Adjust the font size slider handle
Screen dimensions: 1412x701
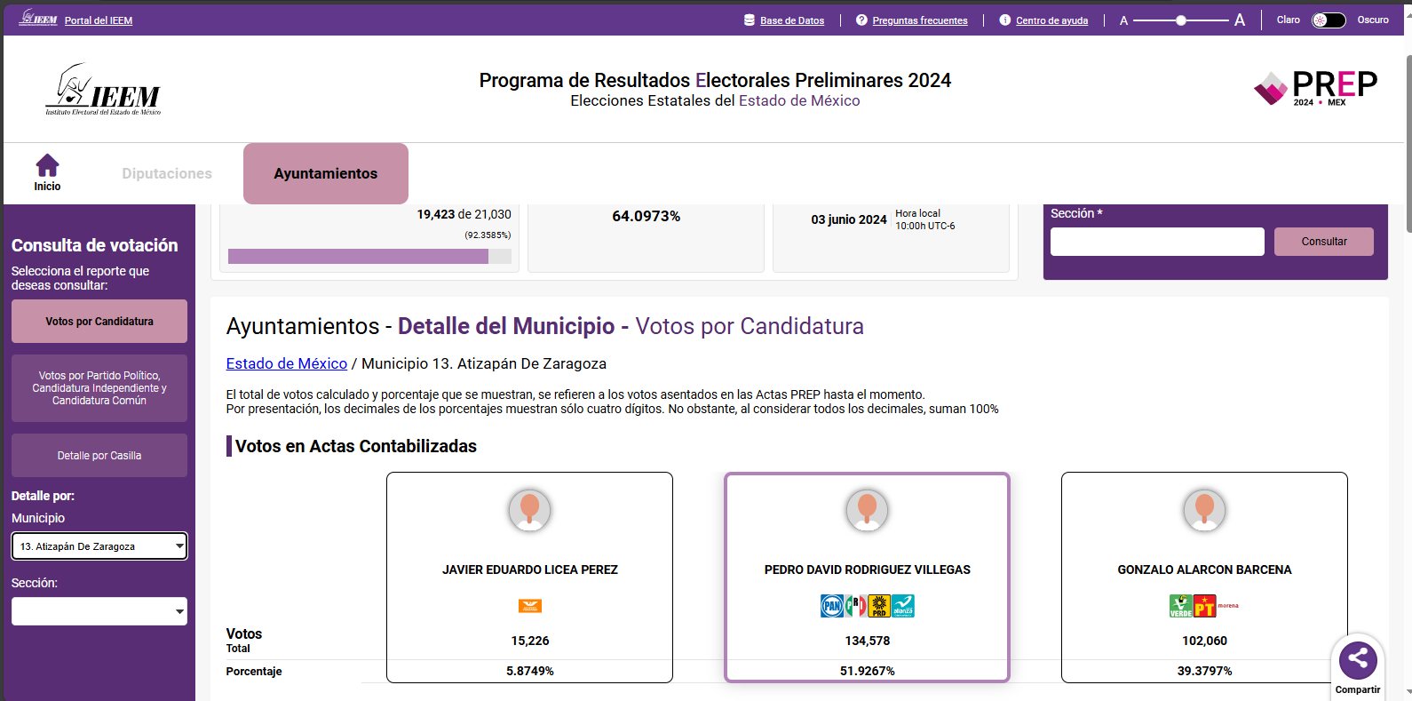tap(1181, 20)
